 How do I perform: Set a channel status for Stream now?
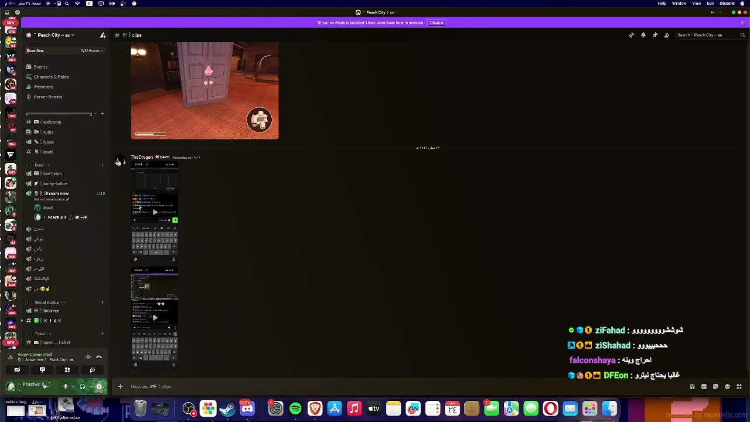tap(51, 199)
